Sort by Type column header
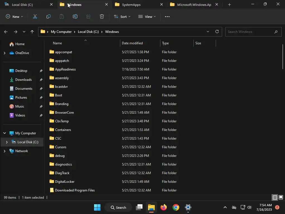The height and width of the screenshot is (214, 285). 165,43
